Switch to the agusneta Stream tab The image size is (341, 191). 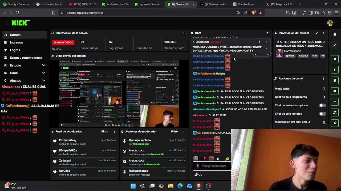point(148,4)
